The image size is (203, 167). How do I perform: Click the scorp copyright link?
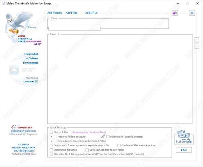[x=32, y=27]
